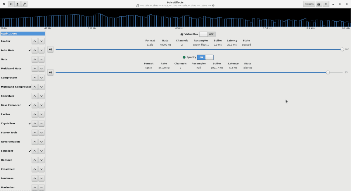Move the Equalizer plugin down
351x191 pixels.
(x=41, y=151)
